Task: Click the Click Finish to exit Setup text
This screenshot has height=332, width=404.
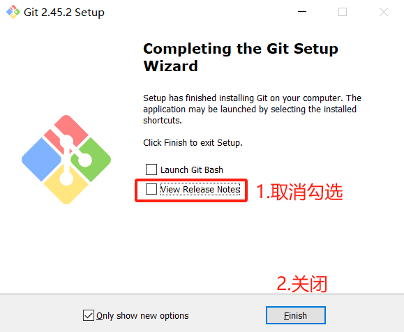Action: [x=193, y=143]
